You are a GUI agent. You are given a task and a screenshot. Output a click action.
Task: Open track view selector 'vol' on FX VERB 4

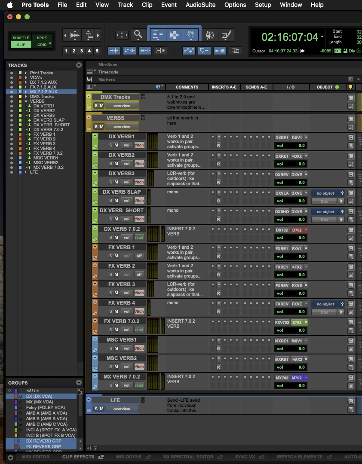[126, 311]
